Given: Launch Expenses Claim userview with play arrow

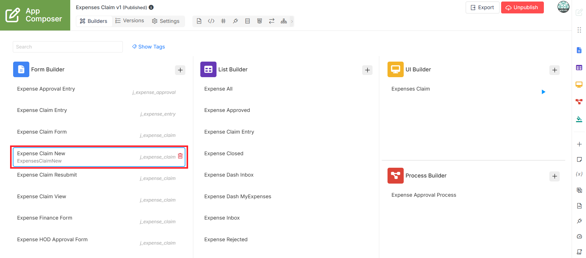Looking at the screenshot, I should pos(543,92).
